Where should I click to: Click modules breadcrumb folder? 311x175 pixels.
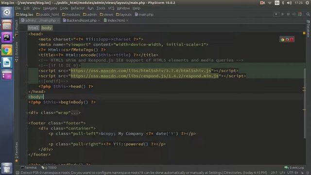click(71, 15)
